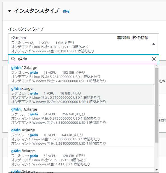
Task: Pick the g4dn.8xlarge option
Action: coord(81,157)
